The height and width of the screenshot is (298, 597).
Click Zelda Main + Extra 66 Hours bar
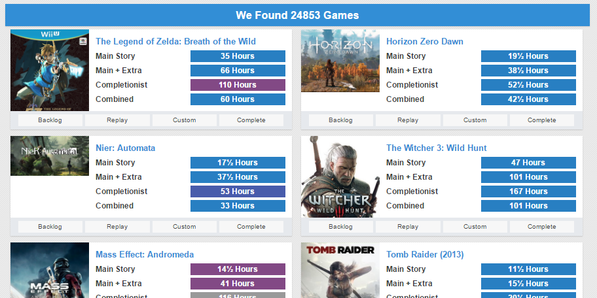pos(238,71)
